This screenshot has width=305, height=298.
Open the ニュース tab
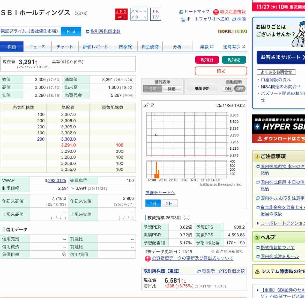(x=37, y=47)
